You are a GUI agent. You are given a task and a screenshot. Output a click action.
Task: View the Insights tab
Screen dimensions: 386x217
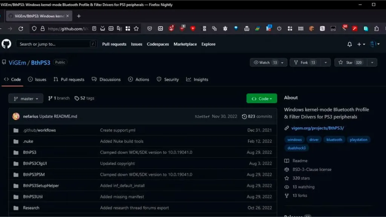pos(197,79)
